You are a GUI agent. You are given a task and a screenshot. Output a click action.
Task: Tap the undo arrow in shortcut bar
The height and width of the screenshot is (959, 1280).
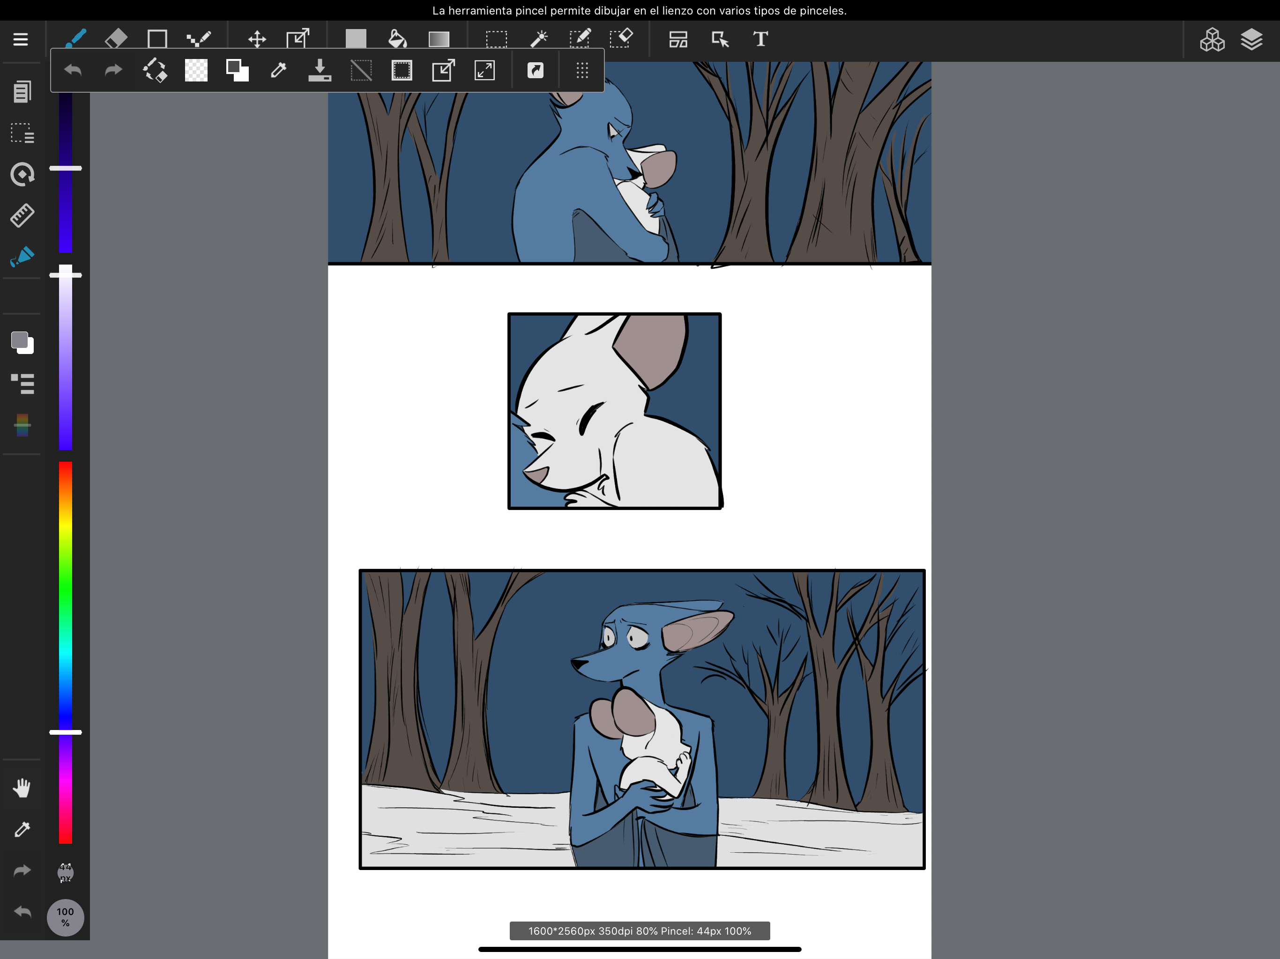pyautogui.click(x=73, y=71)
